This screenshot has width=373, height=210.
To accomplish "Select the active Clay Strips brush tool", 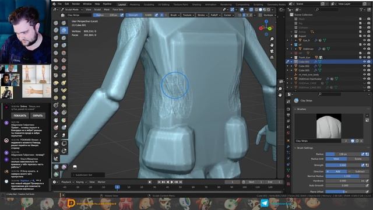I will [64, 30].
